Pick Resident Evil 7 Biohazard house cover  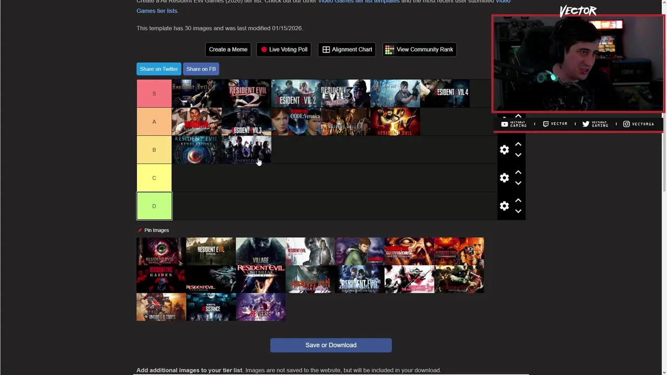click(211, 251)
